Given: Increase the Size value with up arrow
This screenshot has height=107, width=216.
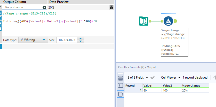Looking at the screenshot, I should (81, 39).
